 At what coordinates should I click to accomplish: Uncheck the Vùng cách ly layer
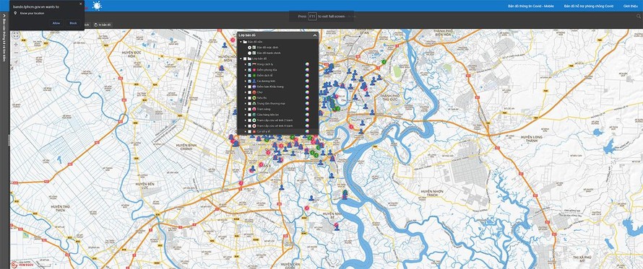click(x=249, y=65)
